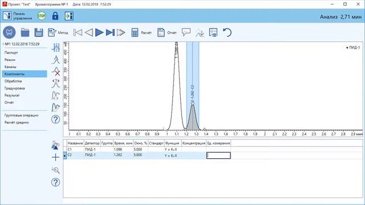Click the peak-with-down-arrow icon

coord(200,32)
